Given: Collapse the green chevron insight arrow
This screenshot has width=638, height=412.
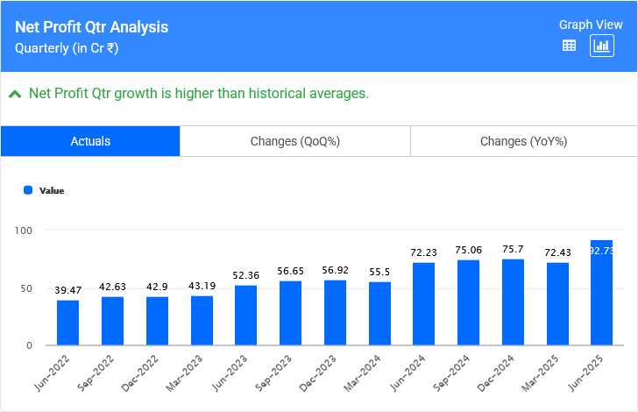Looking at the screenshot, I should [15, 94].
